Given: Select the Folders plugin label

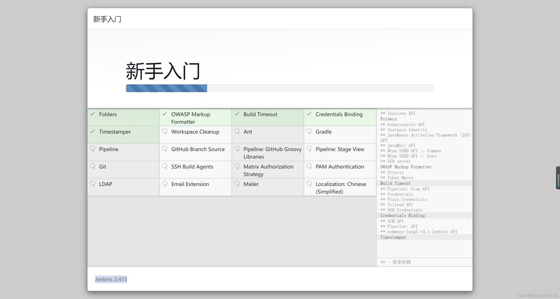Looking at the screenshot, I should click(x=108, y=114).
